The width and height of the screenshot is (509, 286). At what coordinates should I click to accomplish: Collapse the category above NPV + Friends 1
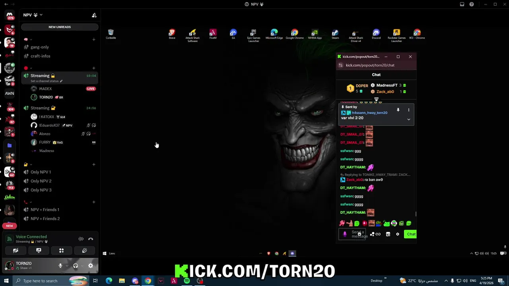pos(27,202)
